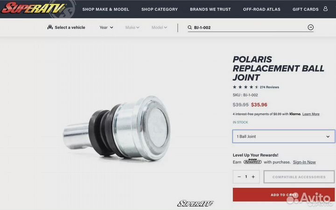
Task: Click the search magnifier icon
Action: 189,27
